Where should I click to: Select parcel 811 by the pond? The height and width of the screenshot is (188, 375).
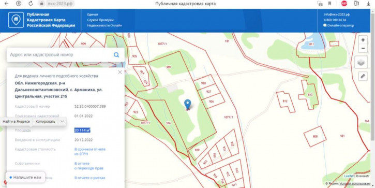click(311, 45)
